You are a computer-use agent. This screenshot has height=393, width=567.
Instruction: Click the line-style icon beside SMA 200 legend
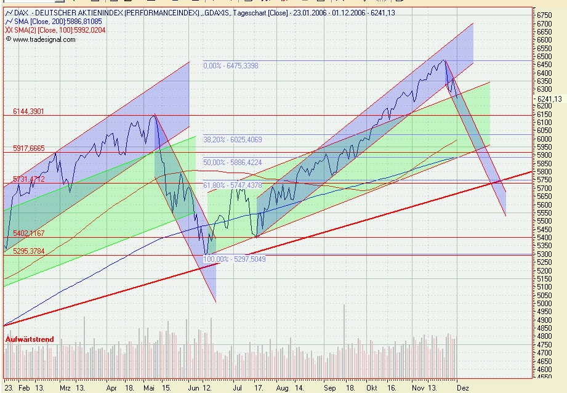9,22
